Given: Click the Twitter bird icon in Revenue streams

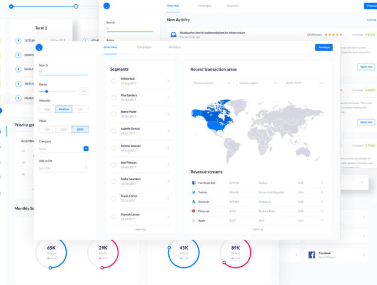Looking at the screenshot, I should click(x=194, y=192).
